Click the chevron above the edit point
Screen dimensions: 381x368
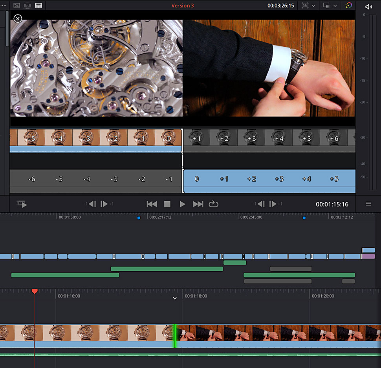pos(175,298)
